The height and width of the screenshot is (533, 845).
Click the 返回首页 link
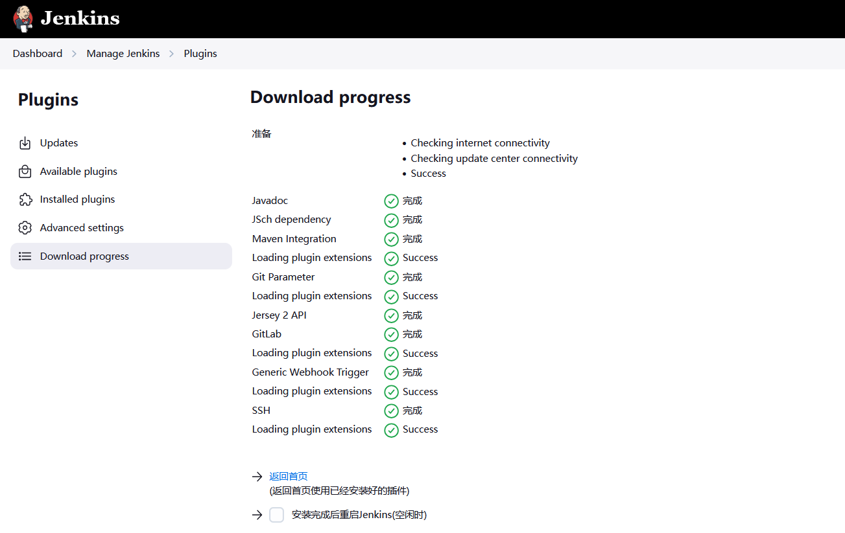coord(289,477)
